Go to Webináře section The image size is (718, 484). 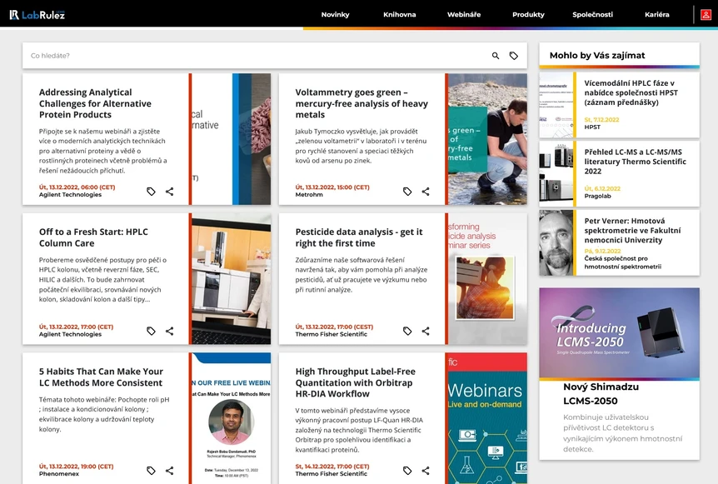(x=464, y=15)
